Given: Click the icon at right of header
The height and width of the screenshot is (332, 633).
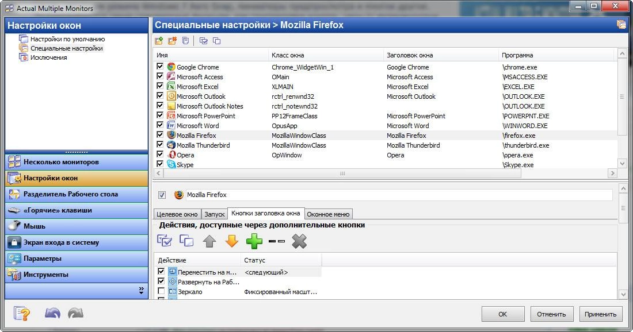Looking at the screenshot, I should (x=621, y=25).
